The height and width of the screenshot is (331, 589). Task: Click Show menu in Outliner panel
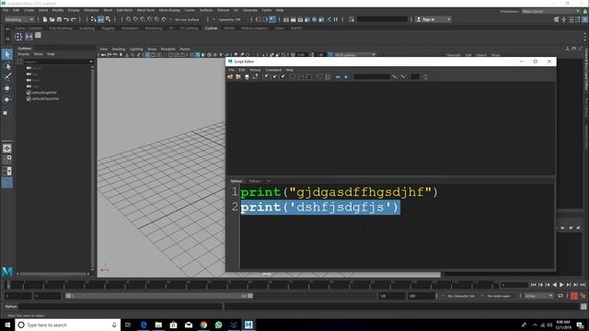(38, 54)
